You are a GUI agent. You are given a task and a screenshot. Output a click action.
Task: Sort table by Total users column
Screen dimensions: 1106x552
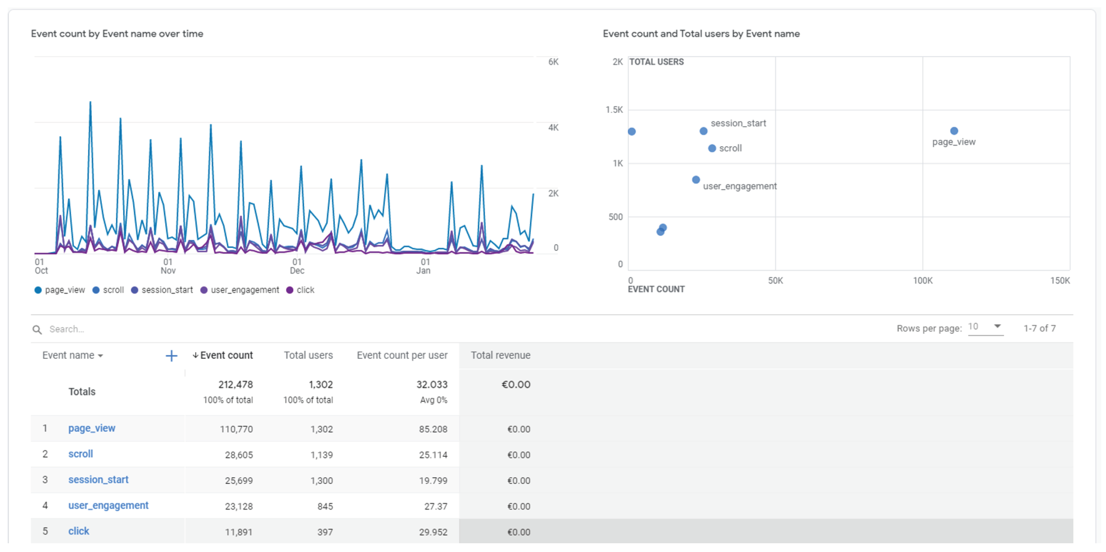(x=308, y=355)
